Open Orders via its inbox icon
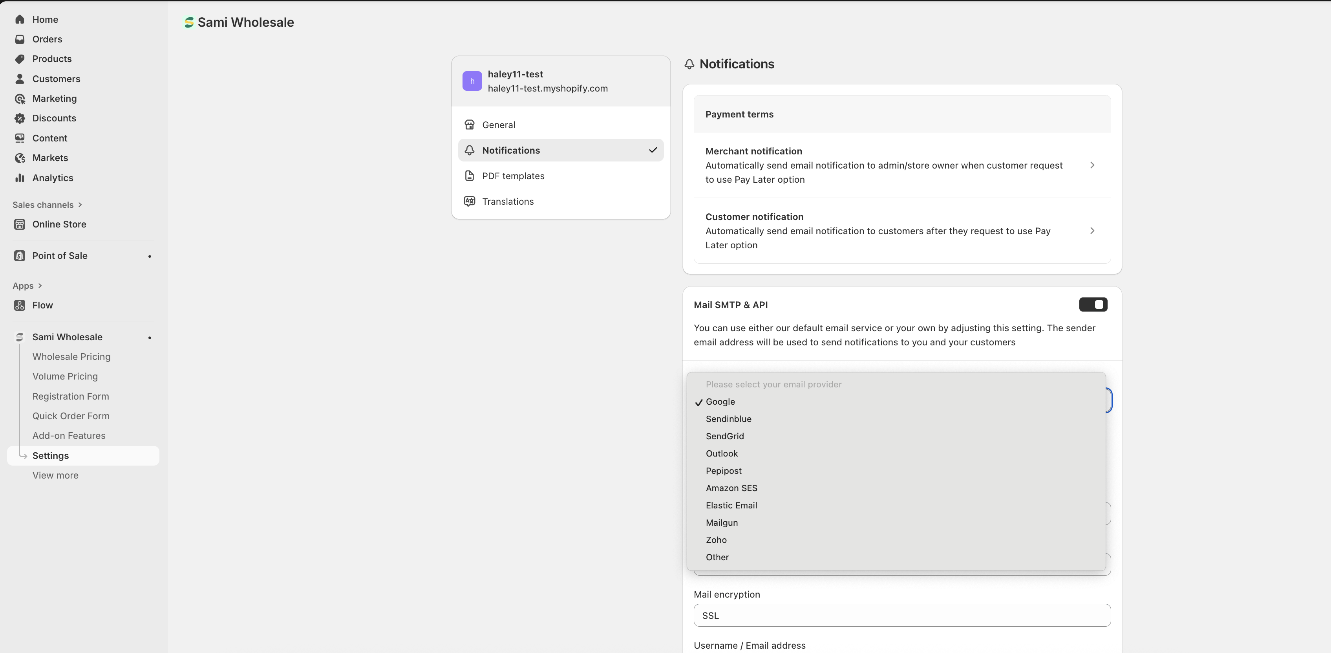Image resolution: width=1331 pixels, height=653 pixels. [20, 39]
